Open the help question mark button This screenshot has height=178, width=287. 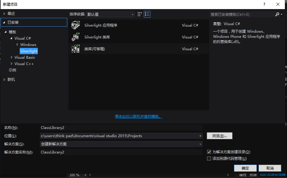tap(264, 4)
